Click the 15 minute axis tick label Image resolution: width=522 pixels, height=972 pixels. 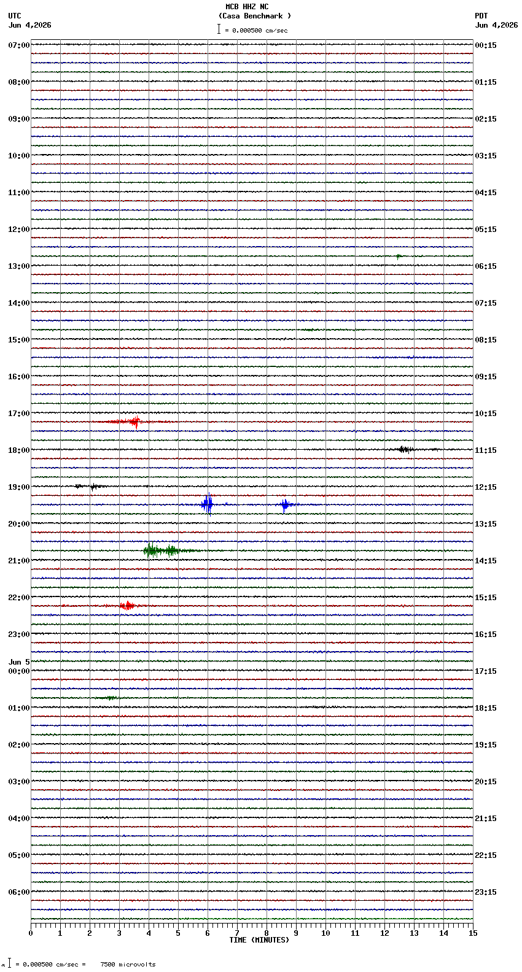[x=472, y=933]
